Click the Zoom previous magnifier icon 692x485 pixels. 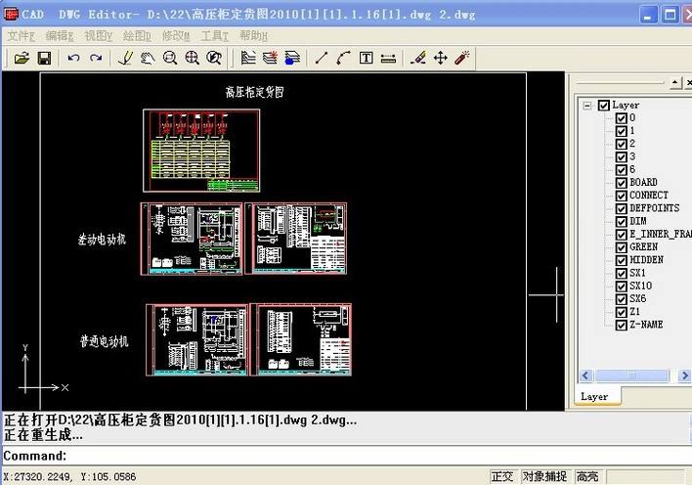coord(214,58)
